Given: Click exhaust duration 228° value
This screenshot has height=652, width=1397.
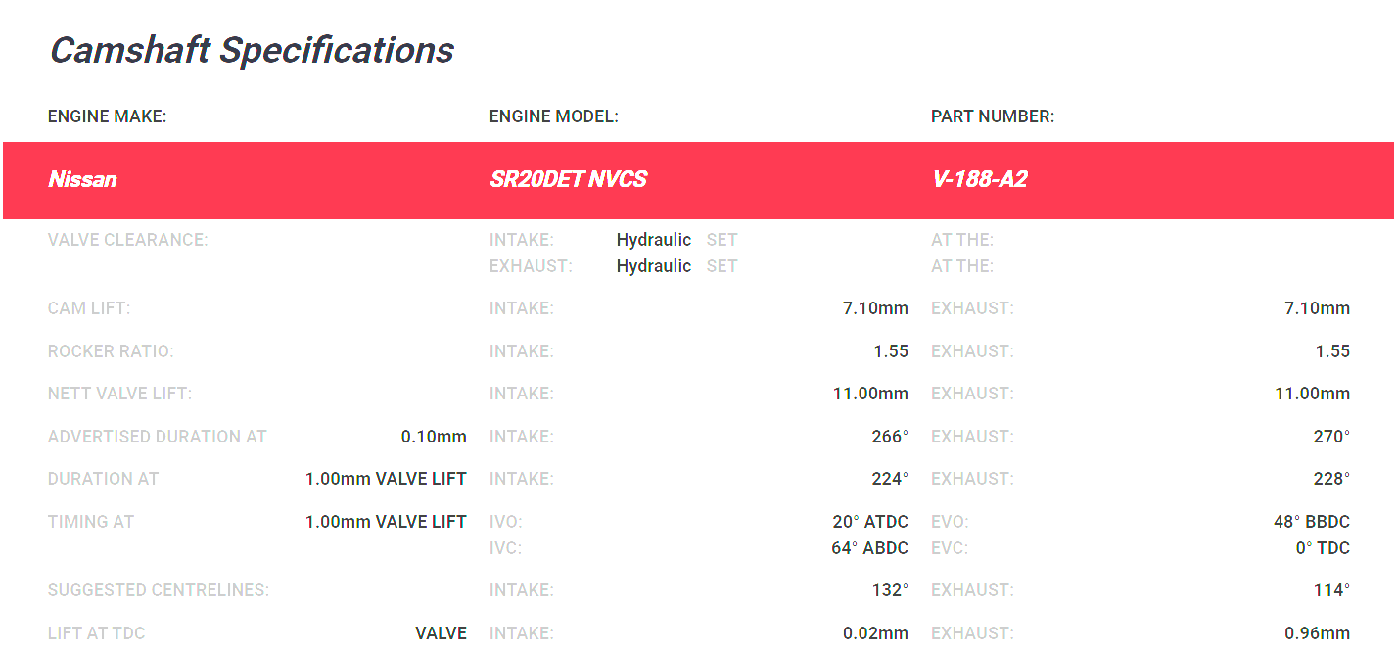Looking at the screenshot, I should (x=1331, y=479).
